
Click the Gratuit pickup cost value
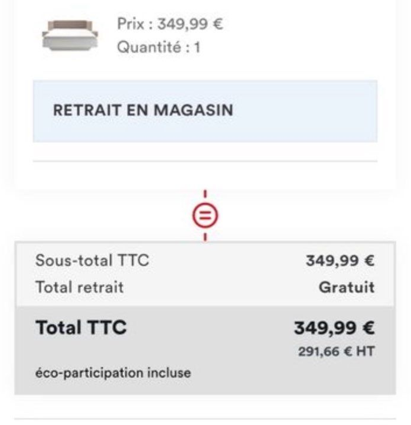click(x=353, y=287)
